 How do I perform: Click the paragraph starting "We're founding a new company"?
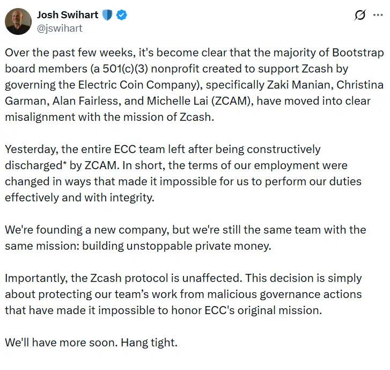pos(185,237)
